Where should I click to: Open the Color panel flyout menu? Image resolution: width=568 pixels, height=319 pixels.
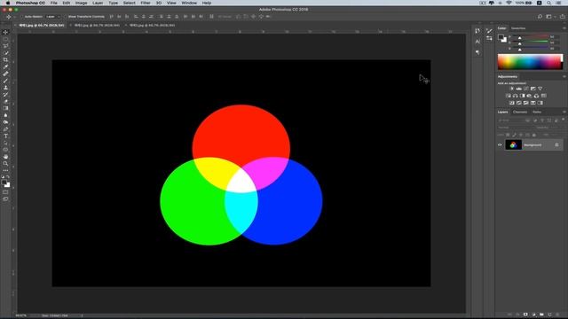(564, 28)
